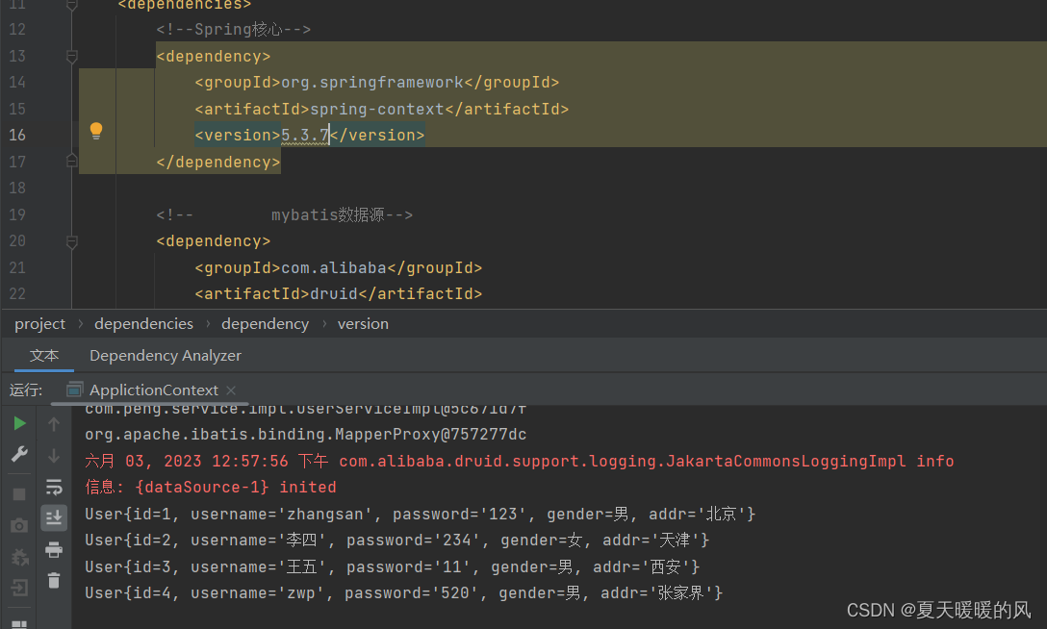This screenshot has height=629, width=1047.
Task: Jump down the stack trace arrow
Action: pyautogui.click(x=54, y=456)
